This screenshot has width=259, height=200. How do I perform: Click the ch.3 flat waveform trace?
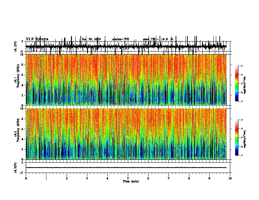126,168
